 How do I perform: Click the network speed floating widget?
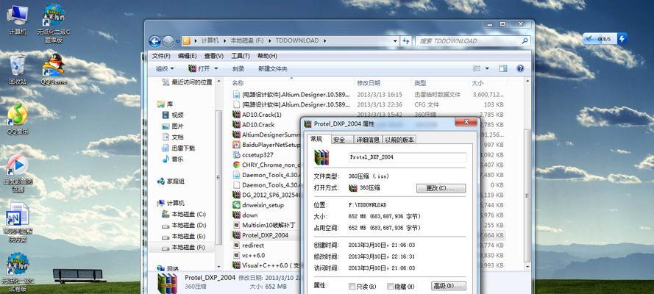(605, 39)
